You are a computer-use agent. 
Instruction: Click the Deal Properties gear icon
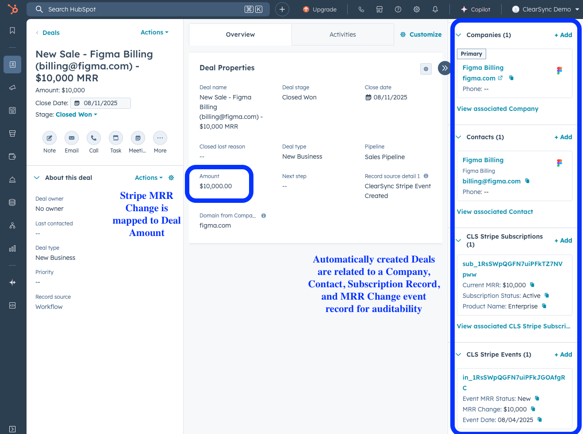(x=426, y=69)
